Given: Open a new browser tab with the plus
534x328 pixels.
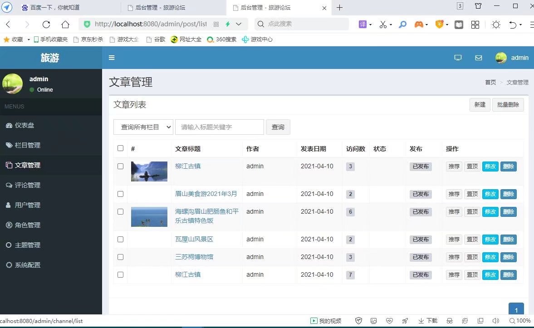Looking at the screenshot, I should coord(339,8).
